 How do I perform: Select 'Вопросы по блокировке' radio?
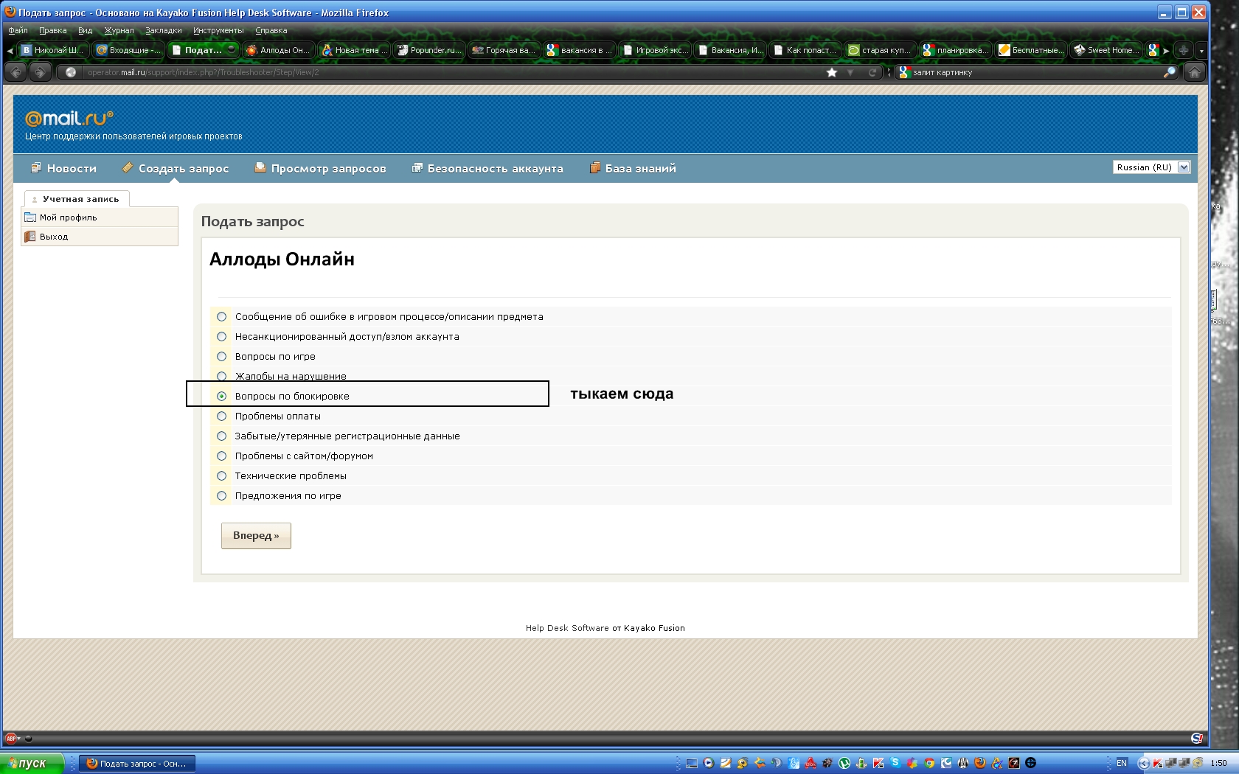221,396
